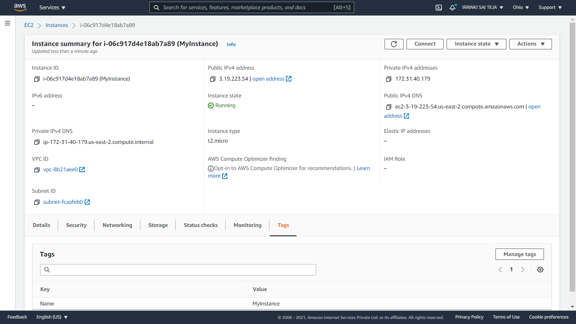The width and height of the screenshot is (576, 324).
Task: Launch the CloudShell terminal icon
Action: 439,8
